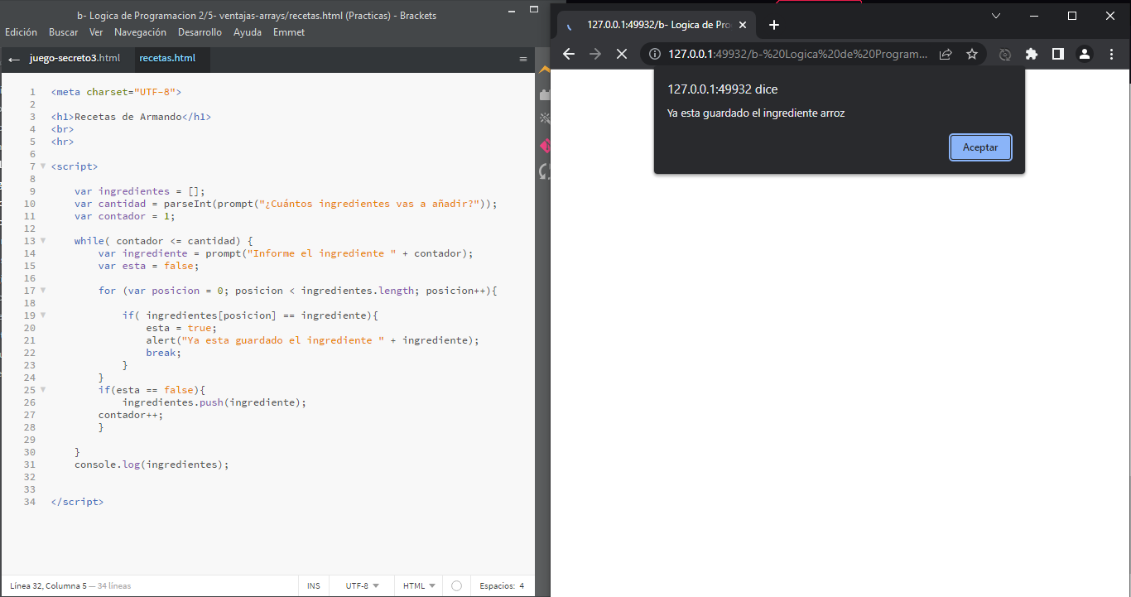Screen dimensions: 1131x597
Task: Click alert message 'Ya esta guardado el ingrediente arroz'
Action: click(756, 113)
